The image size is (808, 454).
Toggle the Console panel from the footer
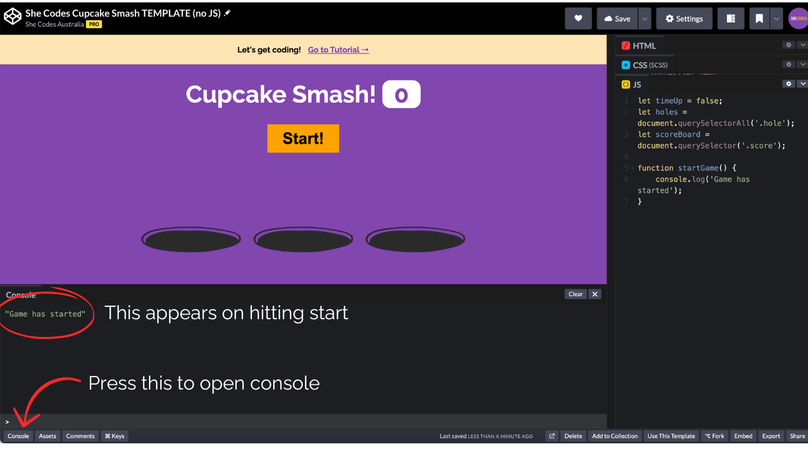[18, 436]
